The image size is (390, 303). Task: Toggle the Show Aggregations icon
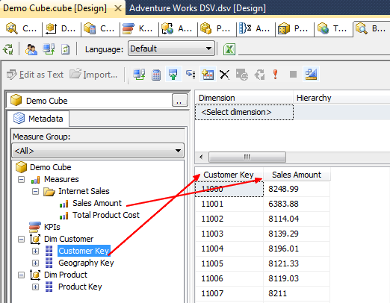pyautogui.click(x=208, y=75)
